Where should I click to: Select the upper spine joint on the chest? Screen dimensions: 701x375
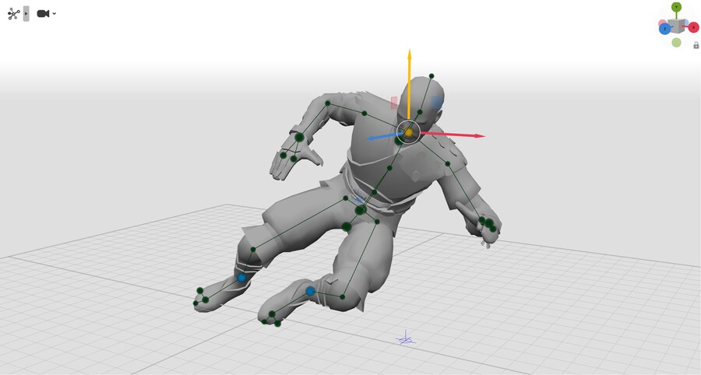[389, 168]
